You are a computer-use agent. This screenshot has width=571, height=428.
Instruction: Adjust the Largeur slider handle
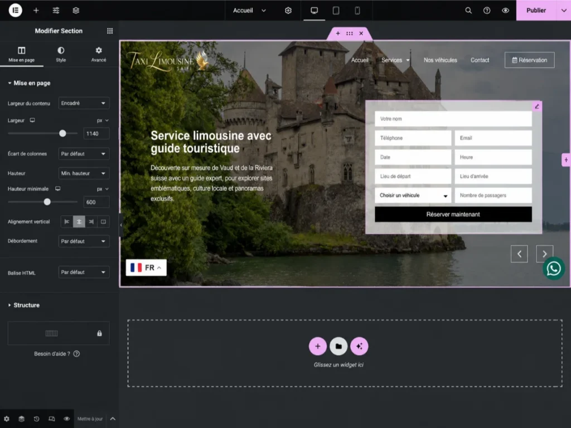pyautogui.click(x=62, y=133)
